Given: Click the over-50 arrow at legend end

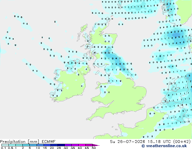Looking at the screenshot, I should pyautogui.click(x=96, y=145).
